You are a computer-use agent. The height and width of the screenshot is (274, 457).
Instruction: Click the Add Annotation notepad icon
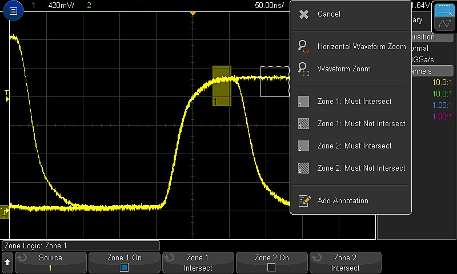pyautogui.click(x=304, y=200)
